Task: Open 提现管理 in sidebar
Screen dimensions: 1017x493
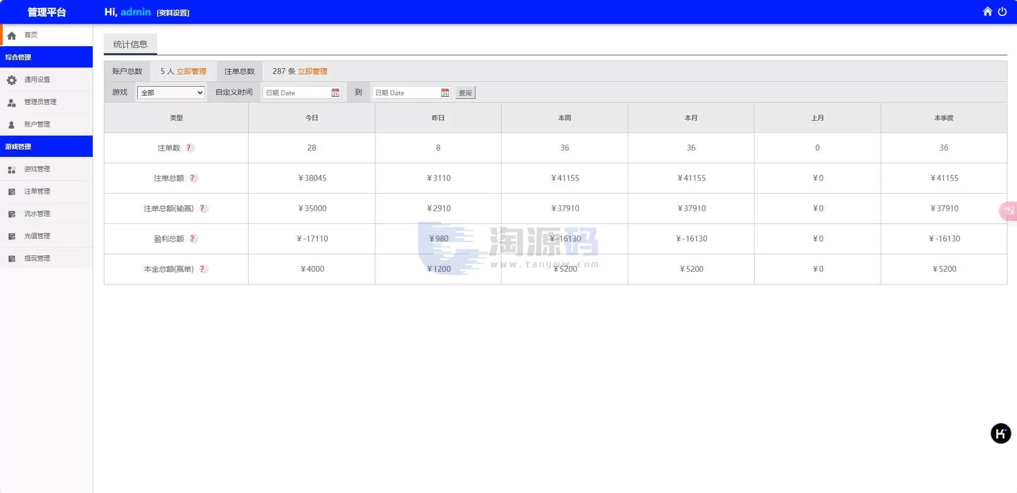Action: tap(46, 258)
